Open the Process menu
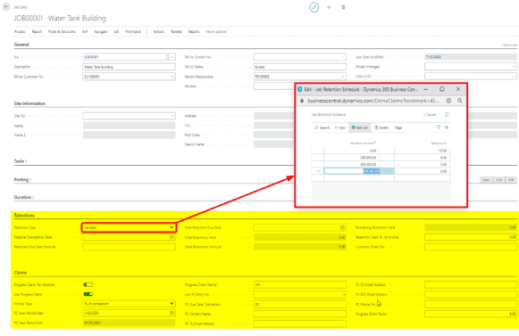Screen dimensions: 519x336 20,32
